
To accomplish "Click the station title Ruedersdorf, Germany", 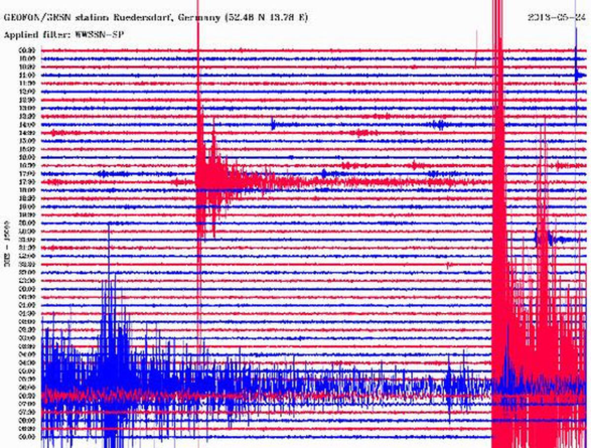I will [x=167, y=18].
